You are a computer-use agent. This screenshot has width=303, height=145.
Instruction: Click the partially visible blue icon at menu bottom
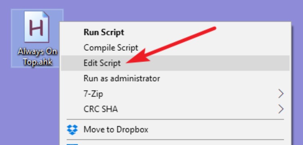point(72,144)
